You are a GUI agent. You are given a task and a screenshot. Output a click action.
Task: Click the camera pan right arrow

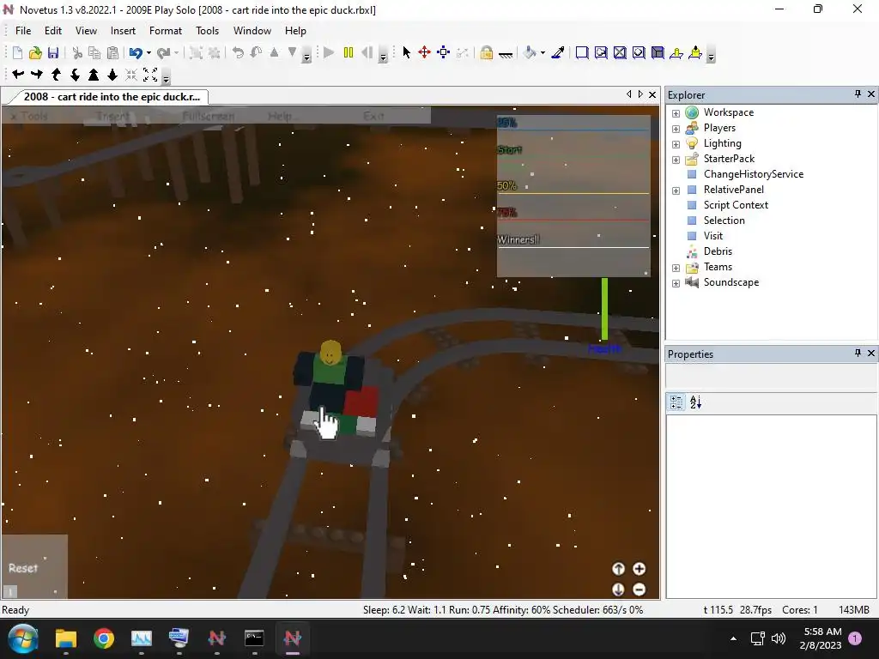coord(37,74)
